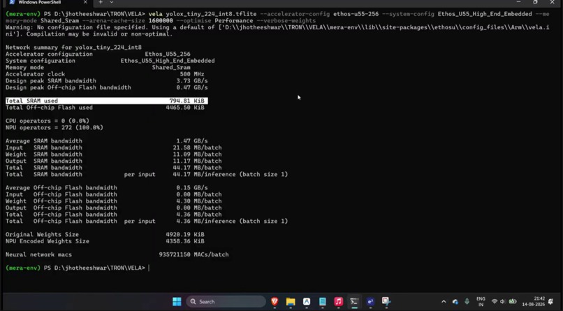Launch Brave browser from the taskbar
The height and width of the screenshot is (311, 563).
click(275, 302)
